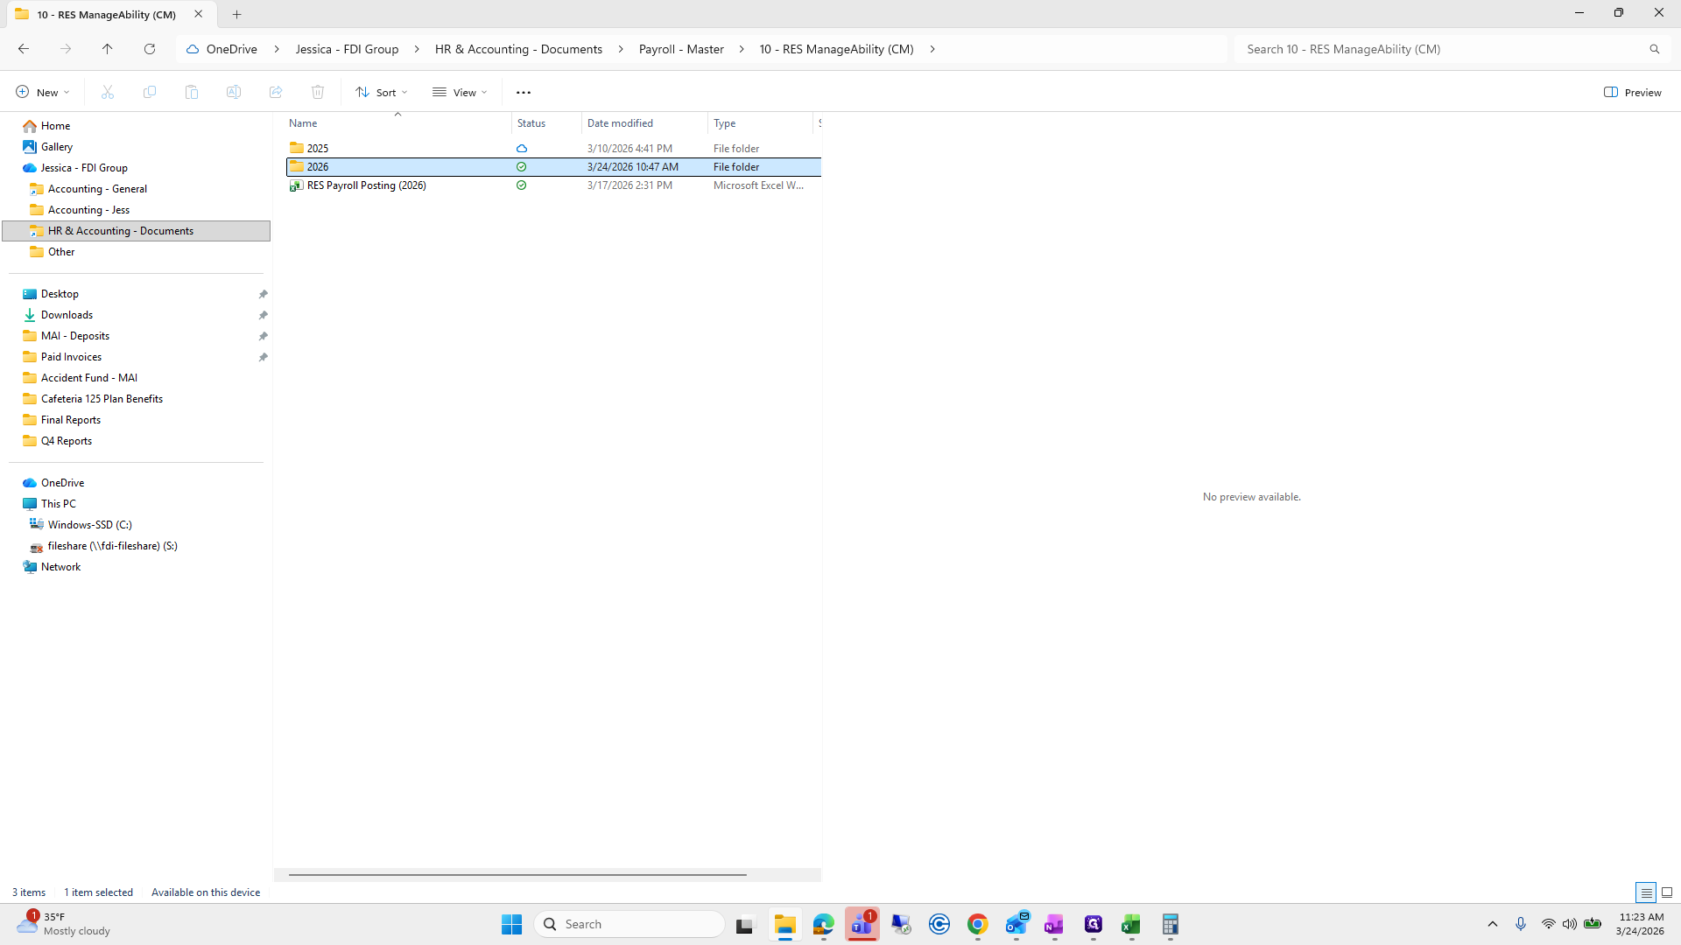Cut the selected 2026 folder
1681x945 pixels.
point(107,92)
